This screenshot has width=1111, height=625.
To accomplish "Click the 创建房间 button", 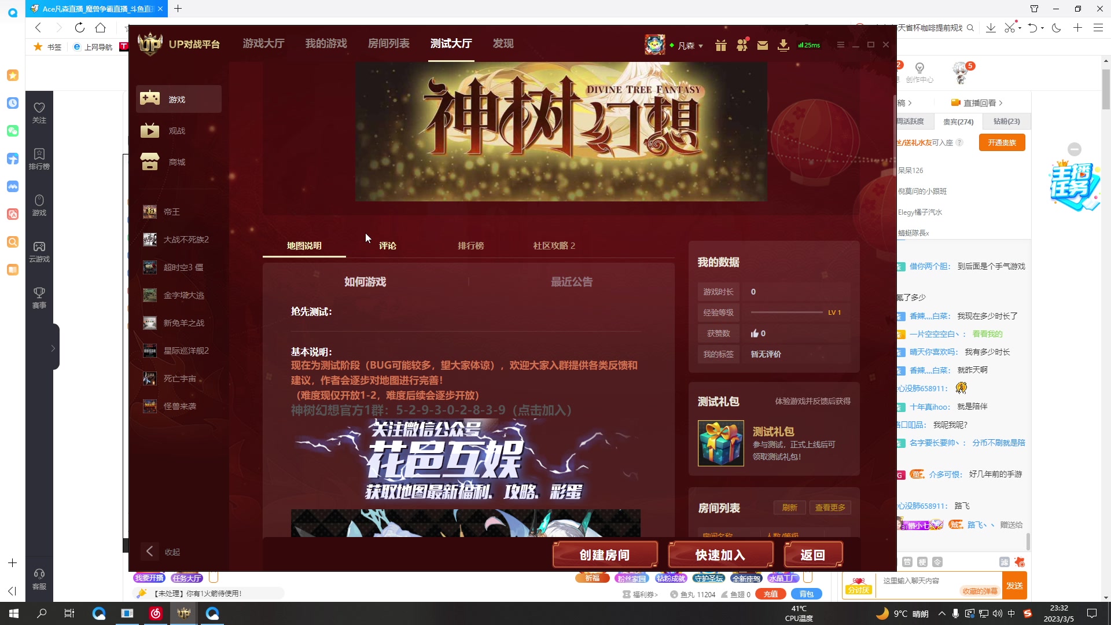I will (x=605, y=555).
